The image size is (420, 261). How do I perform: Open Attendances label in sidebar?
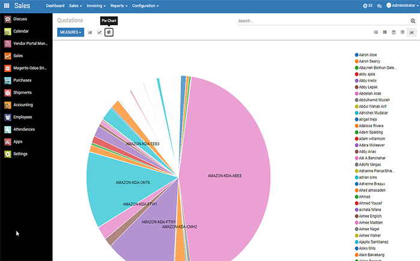24,130
